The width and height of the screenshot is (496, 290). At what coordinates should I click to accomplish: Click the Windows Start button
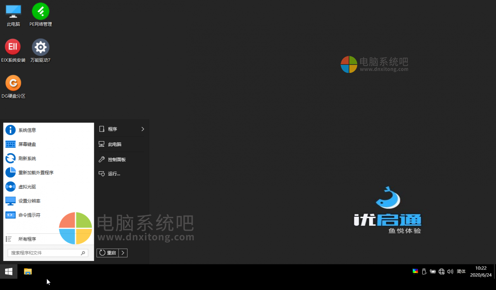coord(9,271)
